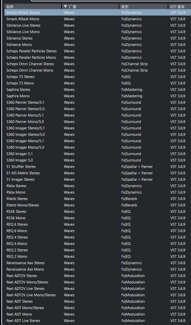Choose RVox Stereo from the list
This screenshot has width=191, height=325.
tap(98, 186)
